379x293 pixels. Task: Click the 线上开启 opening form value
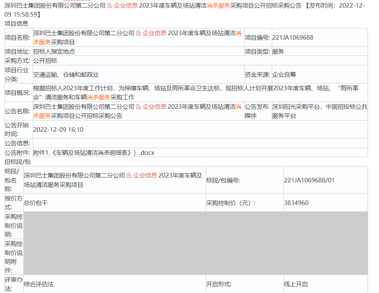[296, 284]
